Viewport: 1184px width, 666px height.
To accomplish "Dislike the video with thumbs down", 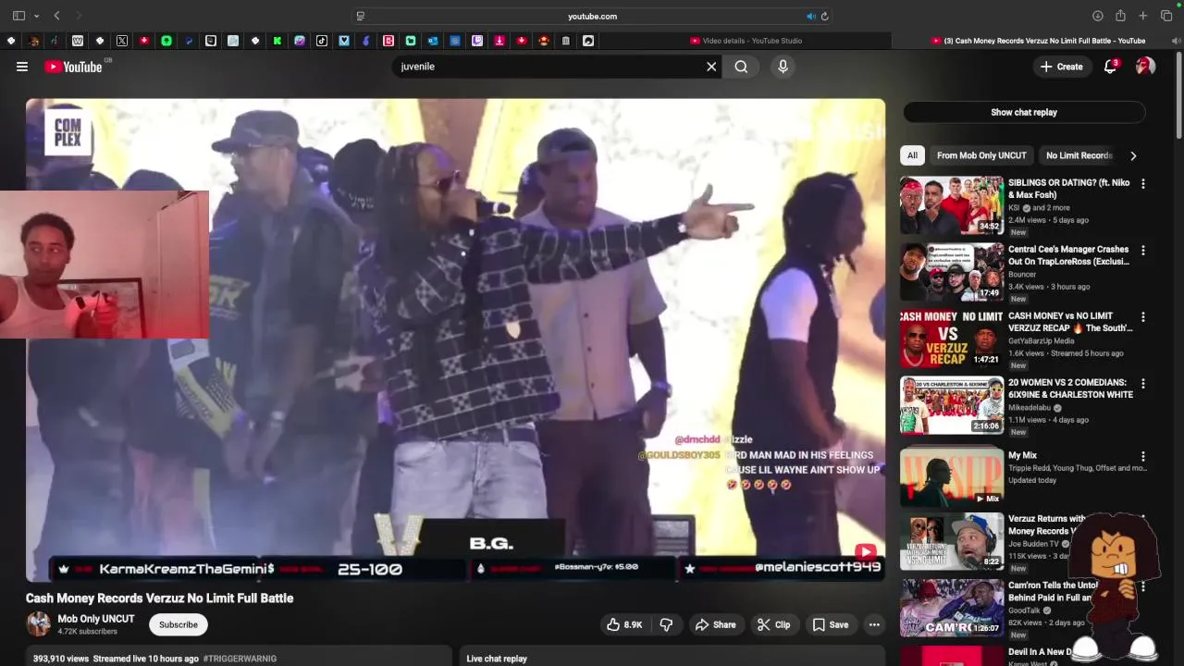I will [666, 624].
